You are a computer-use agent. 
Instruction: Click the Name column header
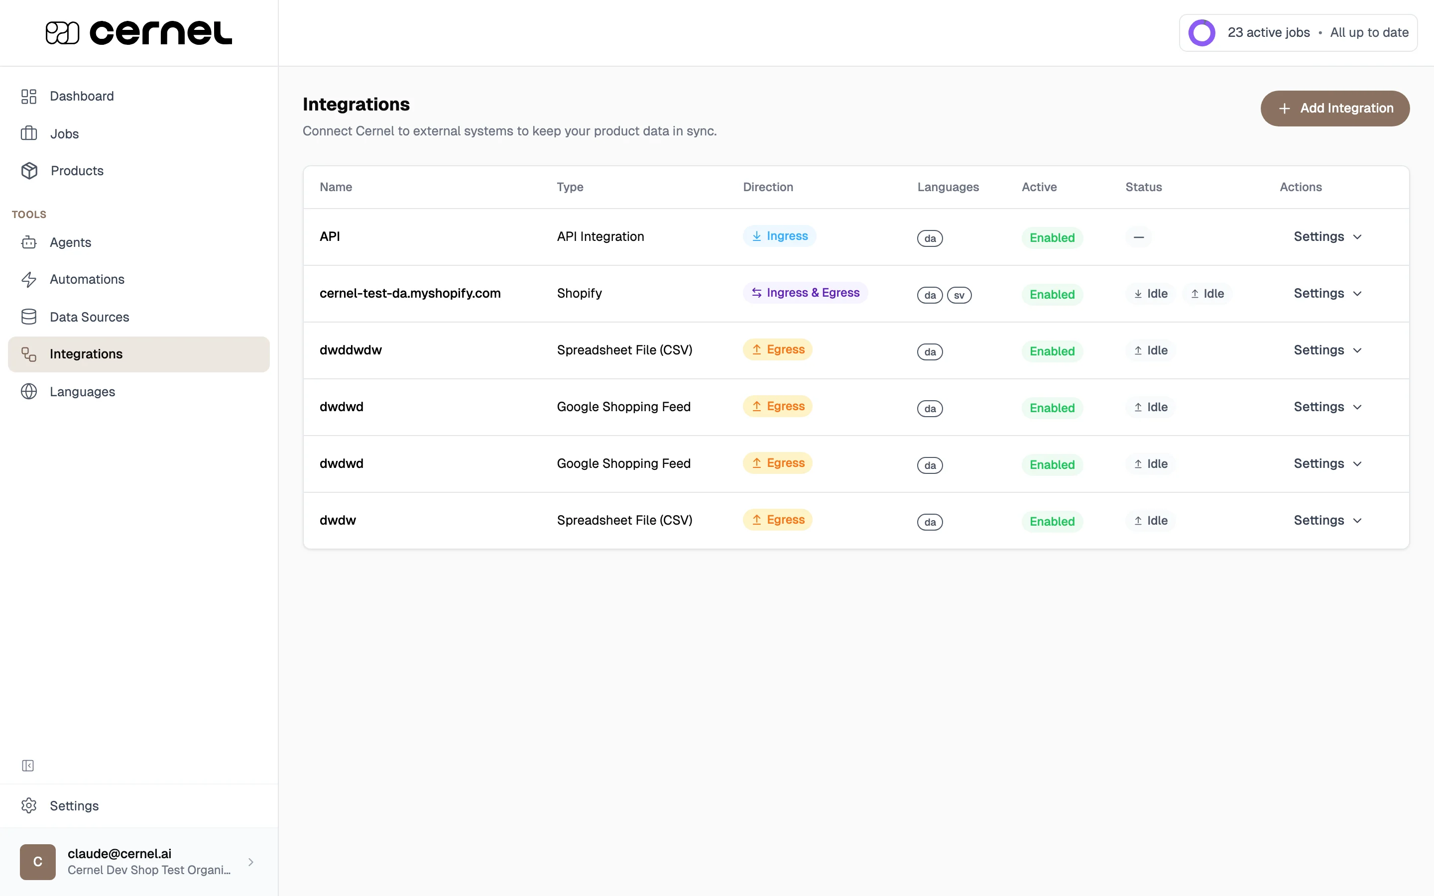coord(336,187)
